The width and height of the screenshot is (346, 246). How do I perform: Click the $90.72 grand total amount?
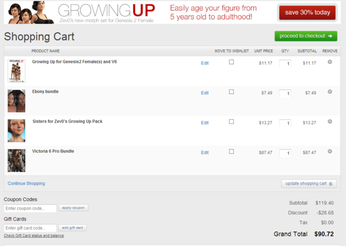[x=324, y=234]
